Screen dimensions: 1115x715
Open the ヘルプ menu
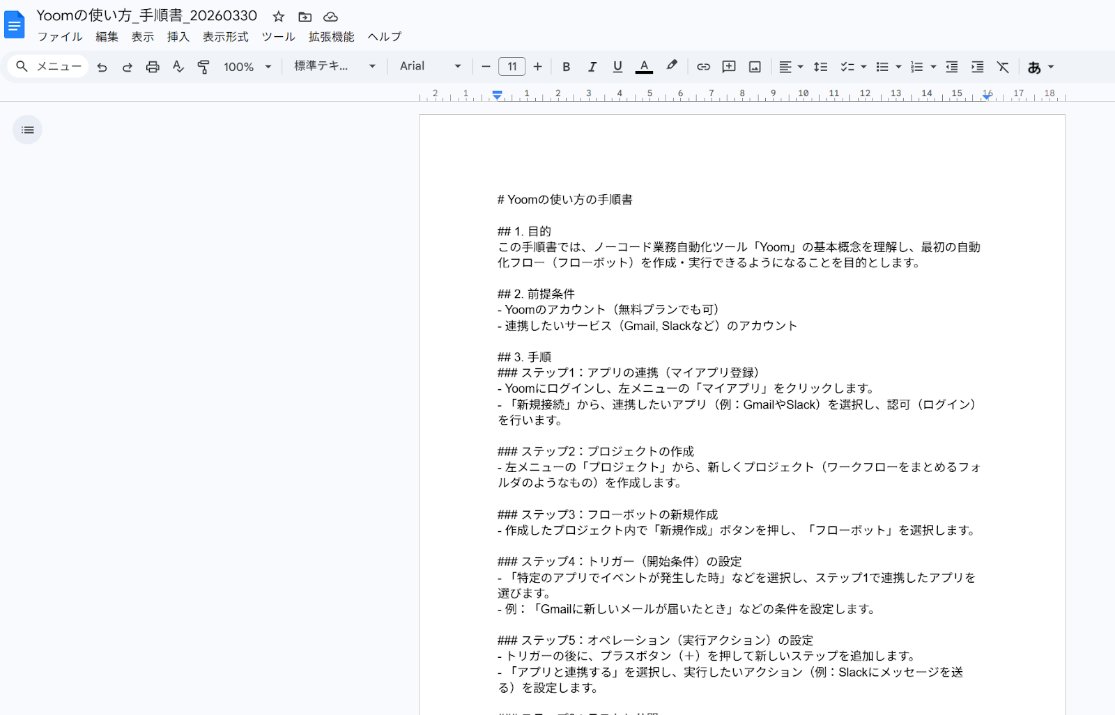tap(385, 37)
